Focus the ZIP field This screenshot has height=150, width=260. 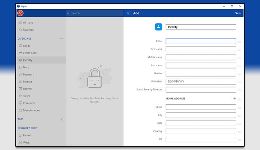(201, 139)
